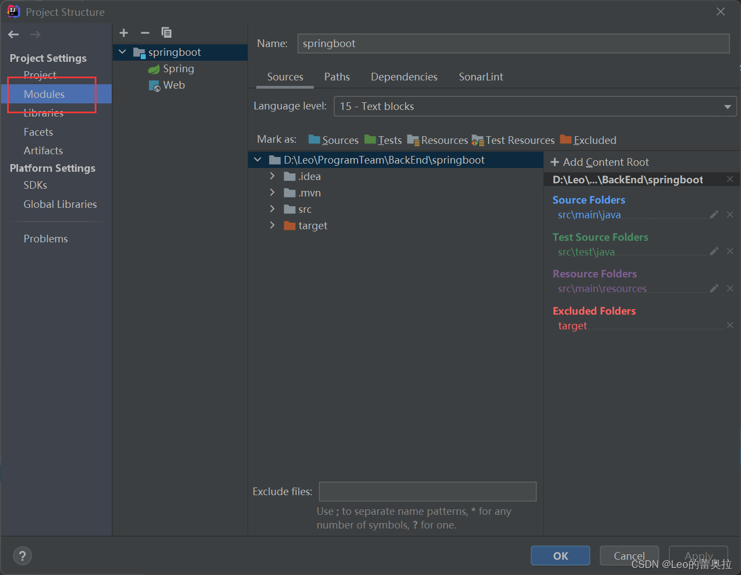Close the Project Structure dialog
The width and height of the screenshot is (741, 575).
(x=721, y=11)
